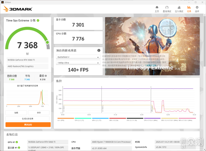Open the Options (选项) gear icon
Viewport: 206px width, 151px height.
point(197,7)
